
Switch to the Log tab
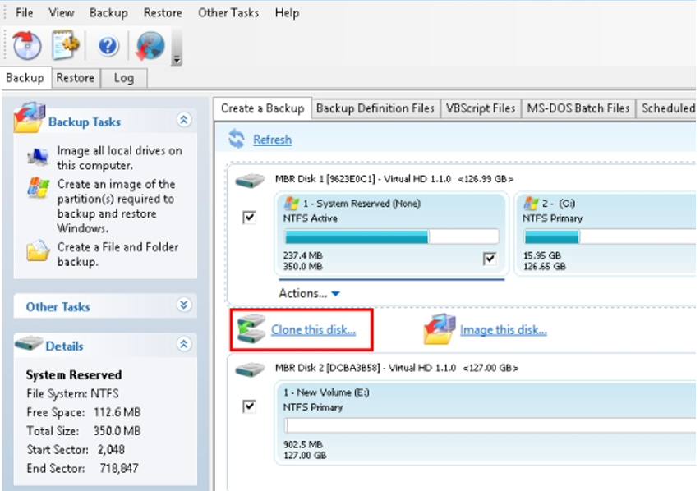coord(124,78)
